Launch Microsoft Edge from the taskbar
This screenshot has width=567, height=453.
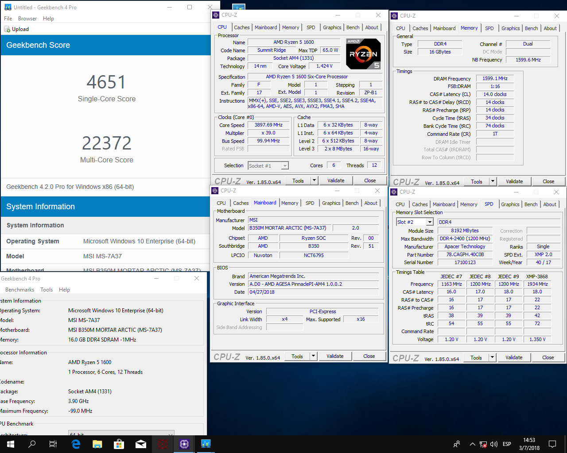(x=76, y=444)
